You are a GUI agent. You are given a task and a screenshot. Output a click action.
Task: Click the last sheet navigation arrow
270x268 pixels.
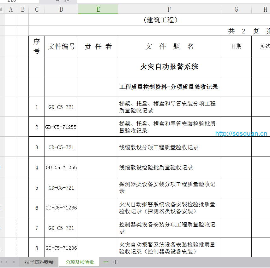14,262
